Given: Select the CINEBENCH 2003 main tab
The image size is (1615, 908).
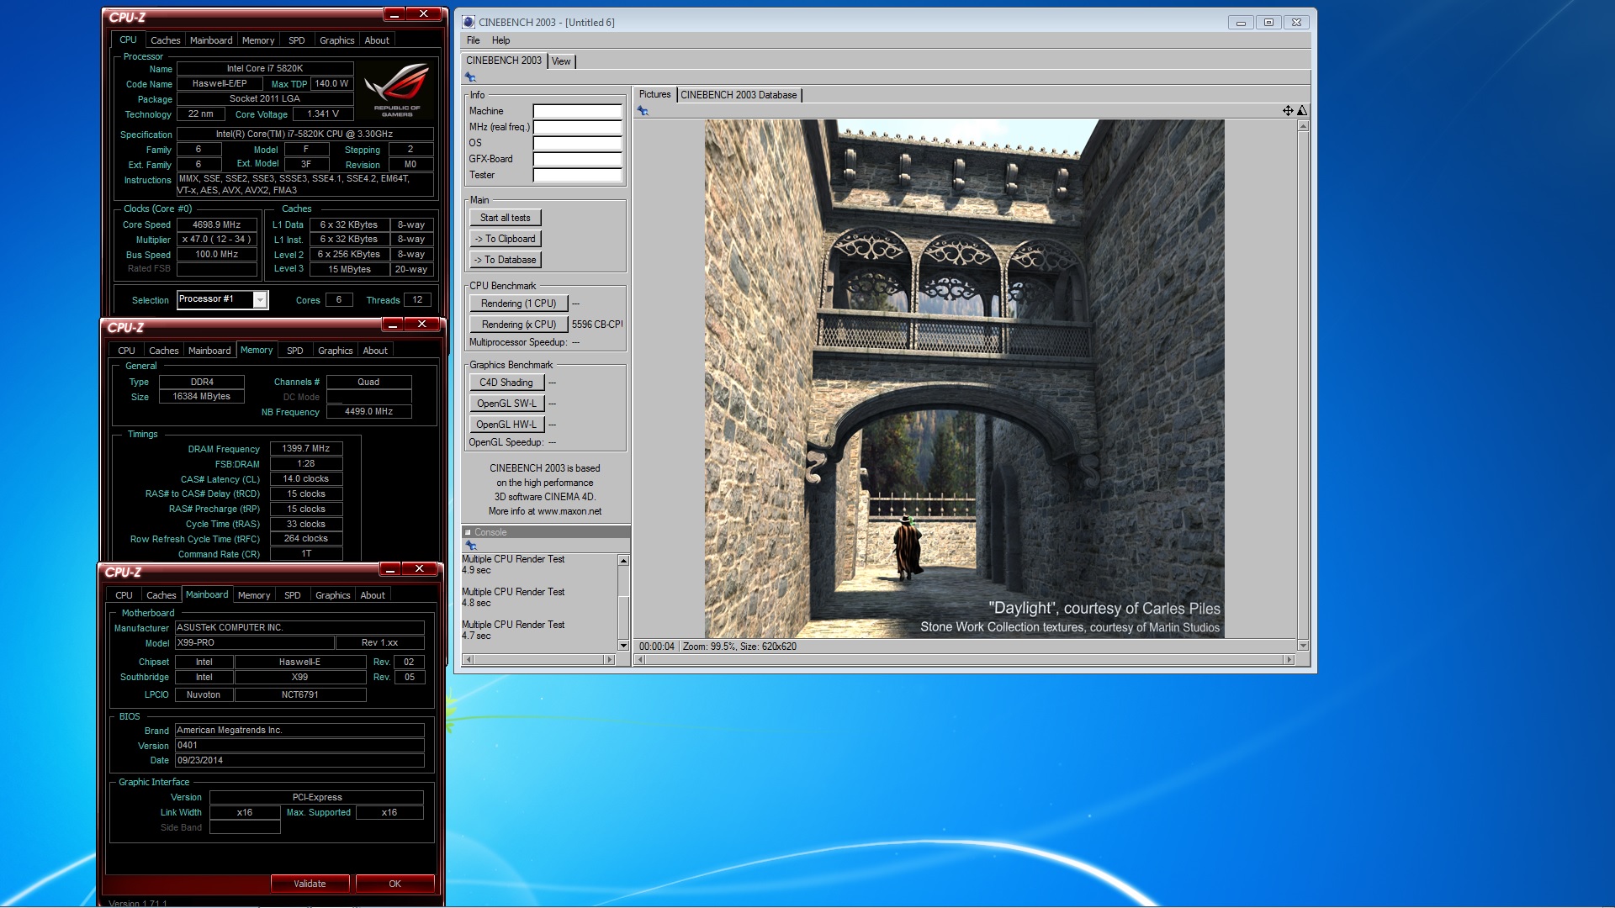Looking at the screenshot, I should click(x=504, y=61).
